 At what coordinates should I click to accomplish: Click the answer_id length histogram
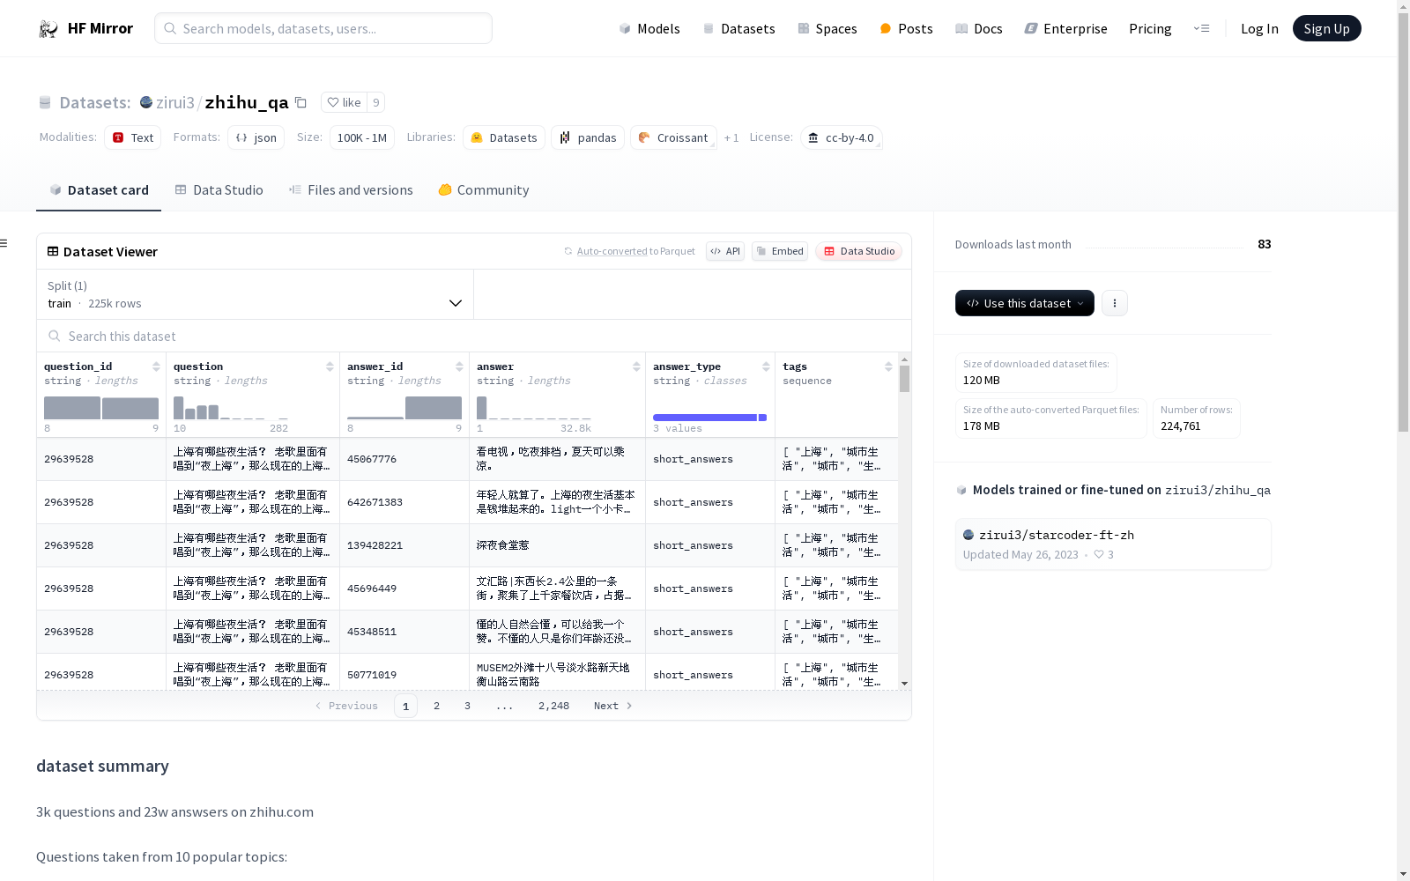[x=404, y=408]
